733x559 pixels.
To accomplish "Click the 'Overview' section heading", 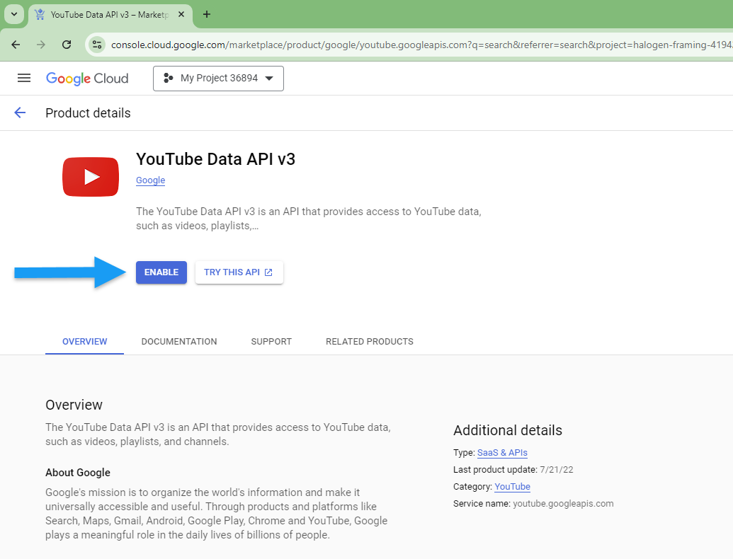I will tap(74, 405).
